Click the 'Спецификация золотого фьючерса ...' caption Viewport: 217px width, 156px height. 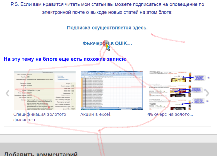pyautogui.click(x=39, y=117)
